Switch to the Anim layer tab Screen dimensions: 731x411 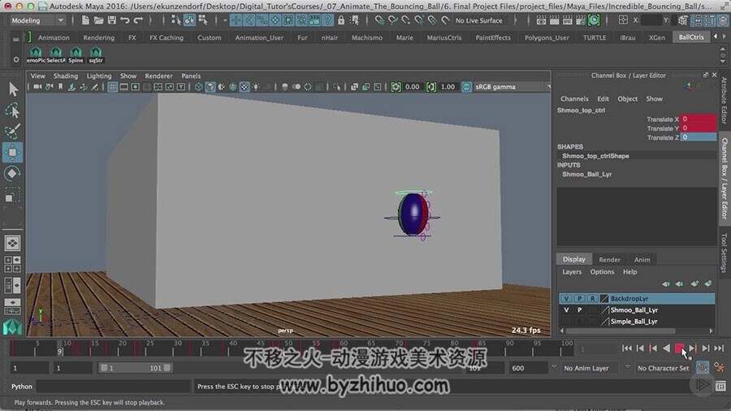point(642,260)
